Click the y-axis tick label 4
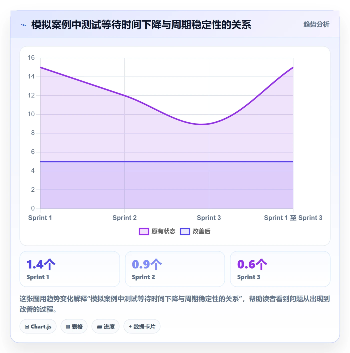Screen dimensions: 350x353 click(33, 171)
